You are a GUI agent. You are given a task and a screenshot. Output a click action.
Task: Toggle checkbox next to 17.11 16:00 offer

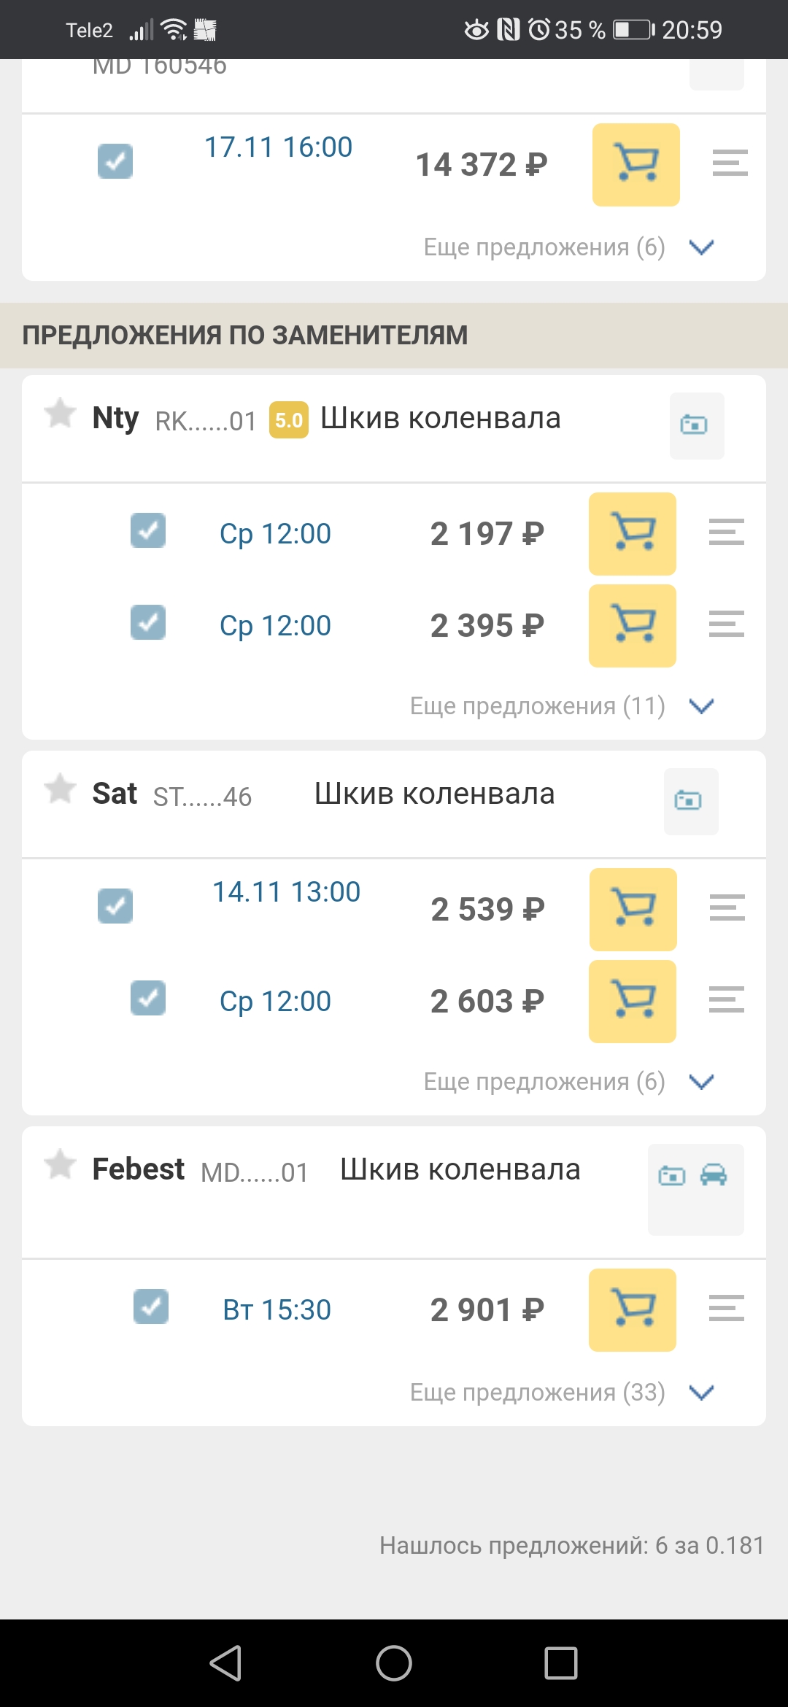tap(115, 161)
